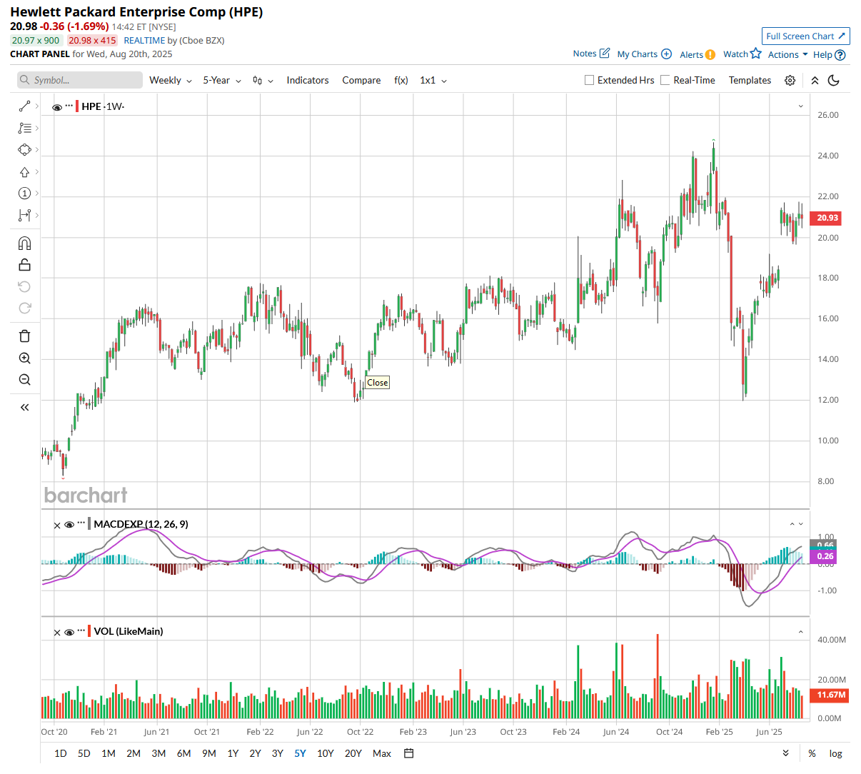Open the f(x) expressions button
The width and height of the screenshot is (861, 774).
401,81
